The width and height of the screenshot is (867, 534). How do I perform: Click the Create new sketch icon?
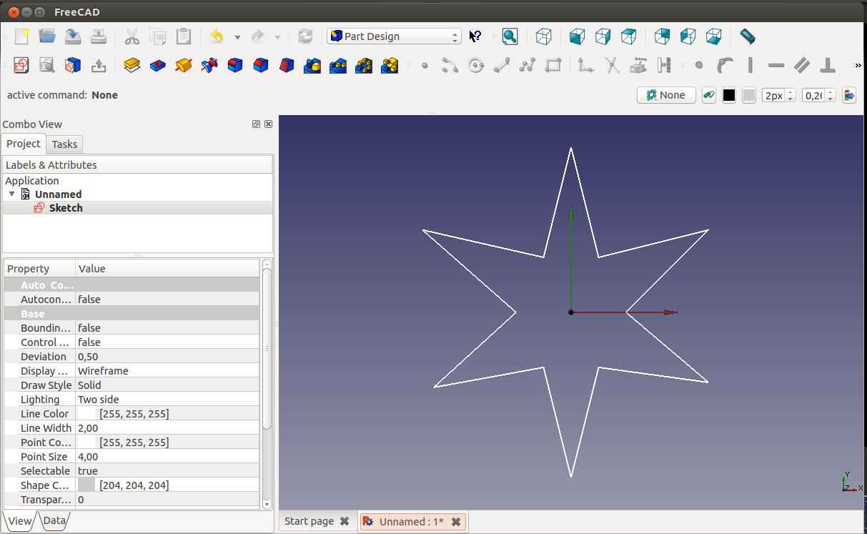click(21, 66)
